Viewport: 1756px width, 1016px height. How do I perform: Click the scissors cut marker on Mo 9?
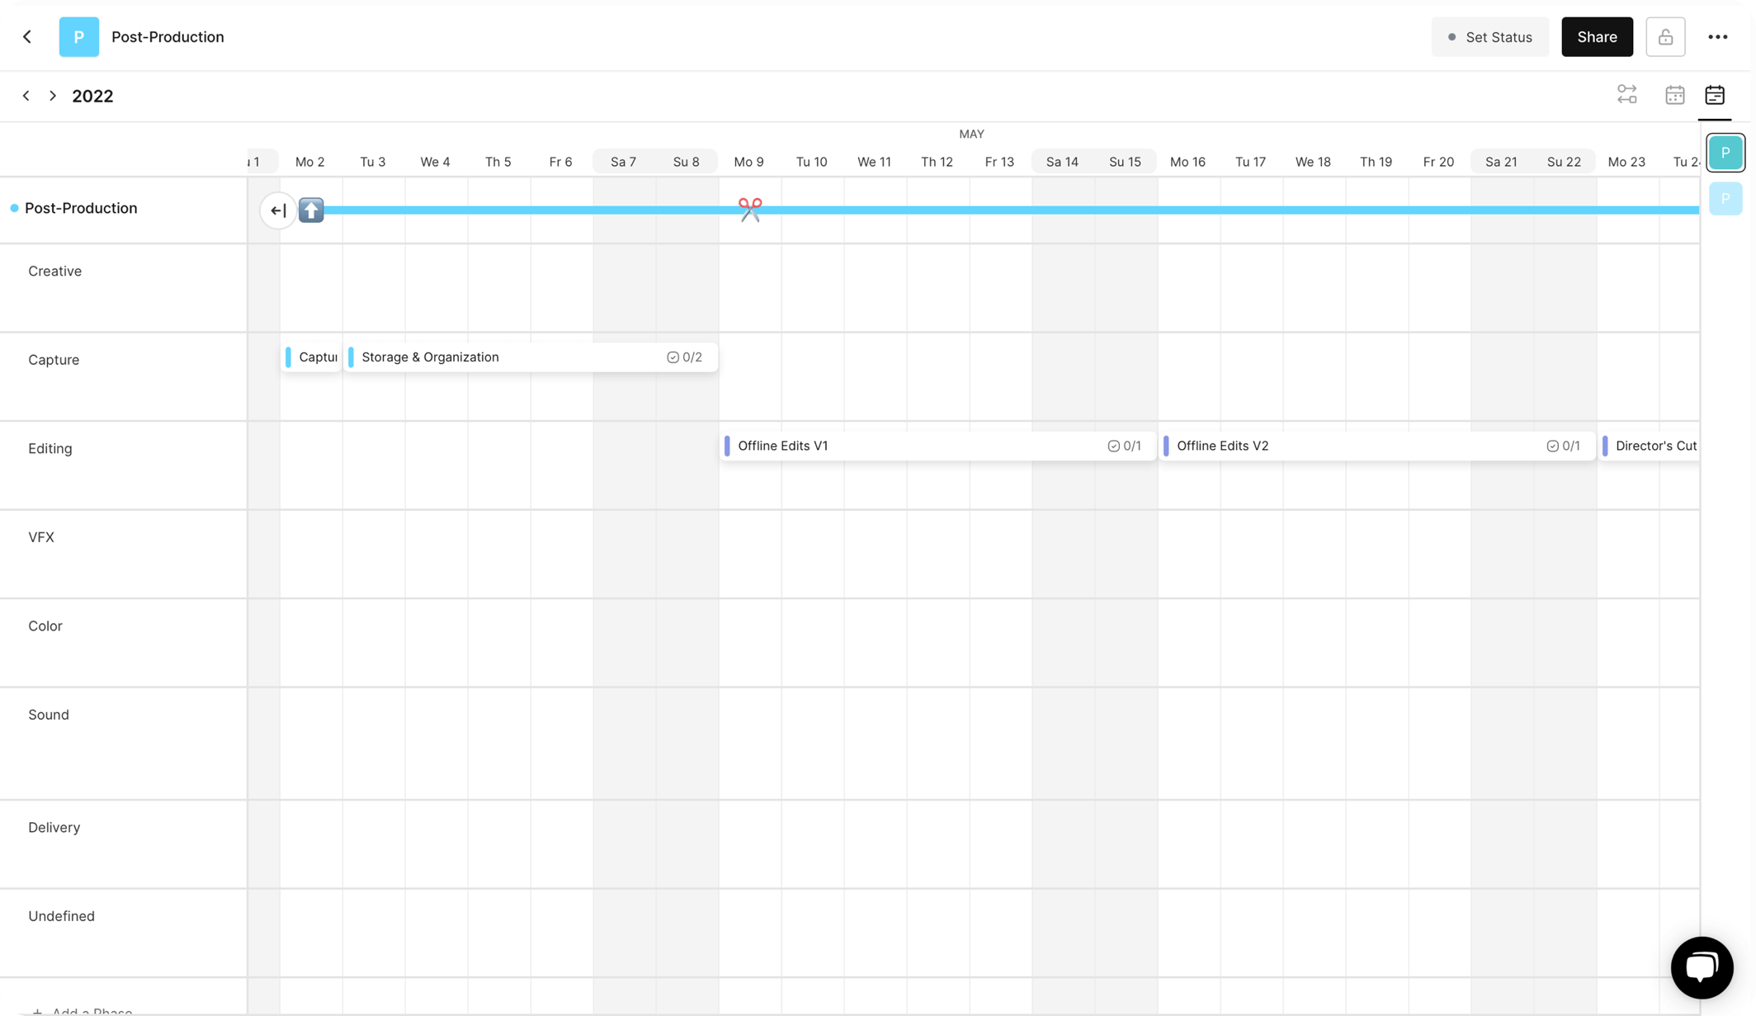pos(750,210)
